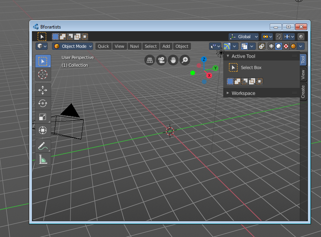Open the Select menu

pos(150,46)
